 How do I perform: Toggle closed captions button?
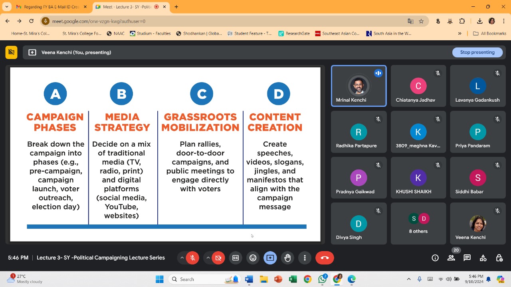coord(236,258)
